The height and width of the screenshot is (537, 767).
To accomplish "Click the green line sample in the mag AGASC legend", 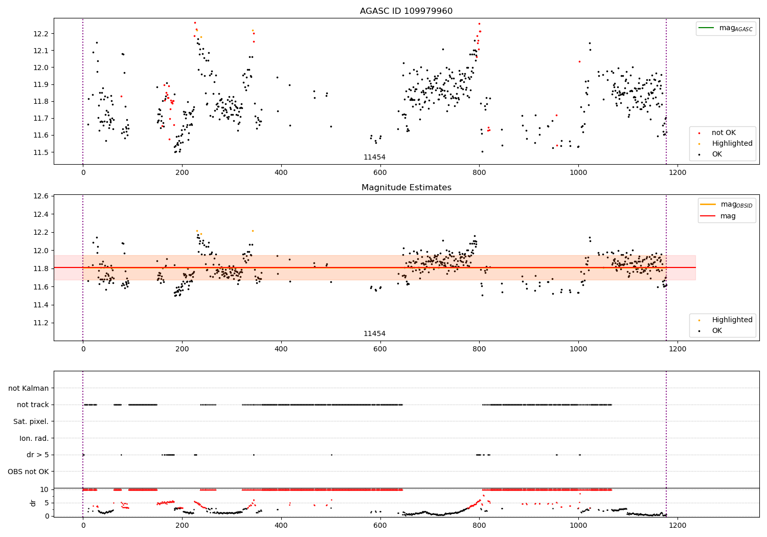I will [707, 28].
